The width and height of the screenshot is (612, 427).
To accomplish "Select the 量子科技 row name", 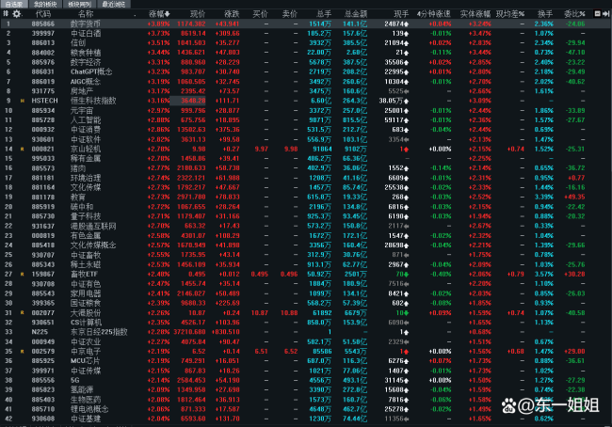I will pyautogui.click(x=86, y=216).
